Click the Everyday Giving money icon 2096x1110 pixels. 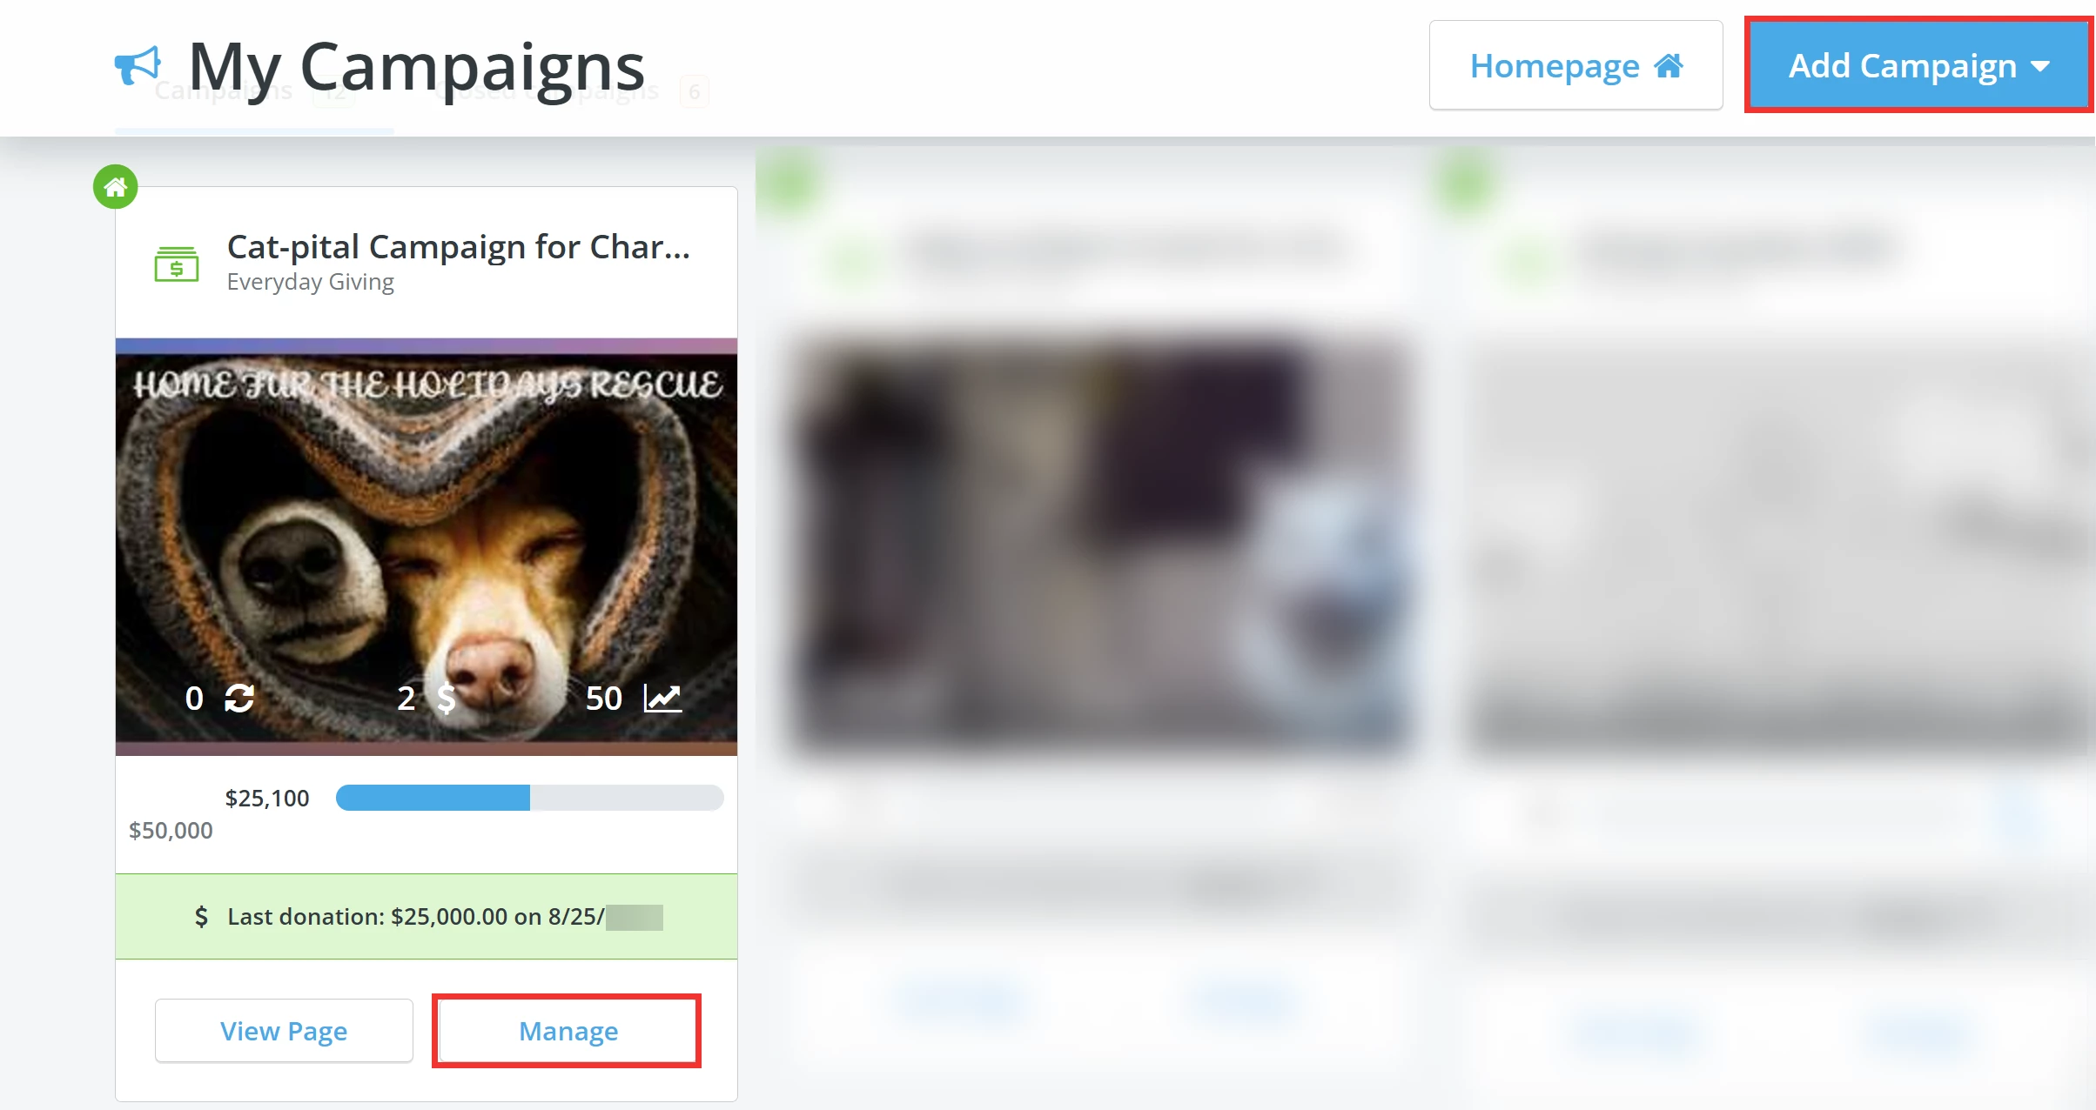coord(177,264)
